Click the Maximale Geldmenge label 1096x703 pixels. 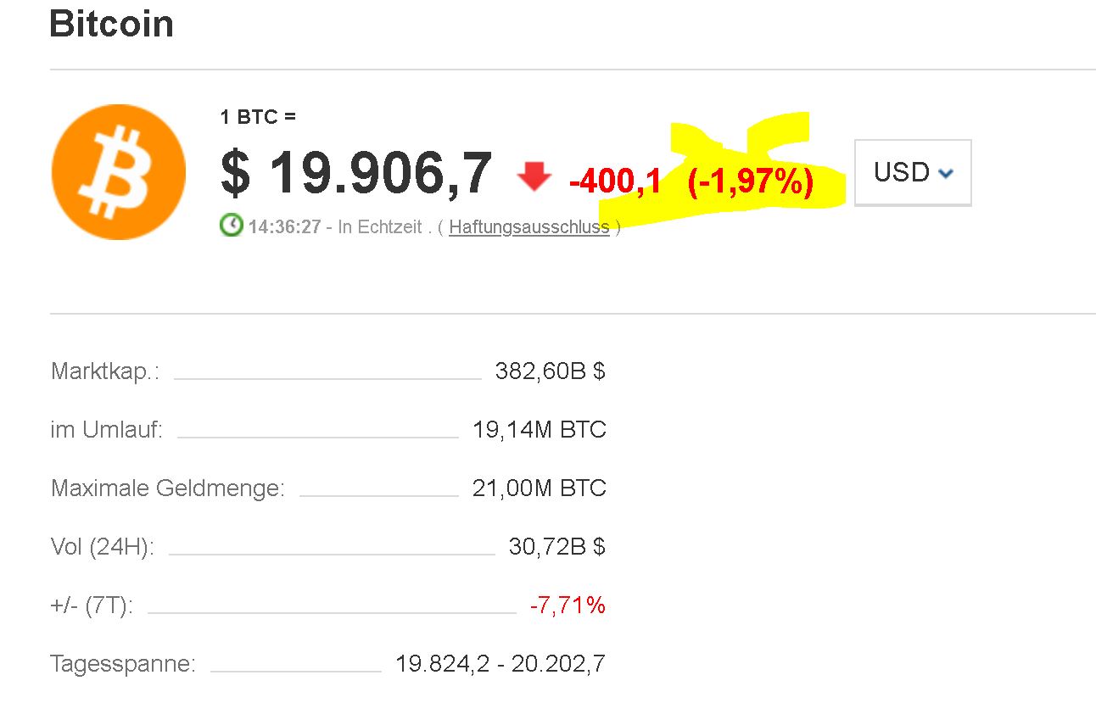[168, 488]
